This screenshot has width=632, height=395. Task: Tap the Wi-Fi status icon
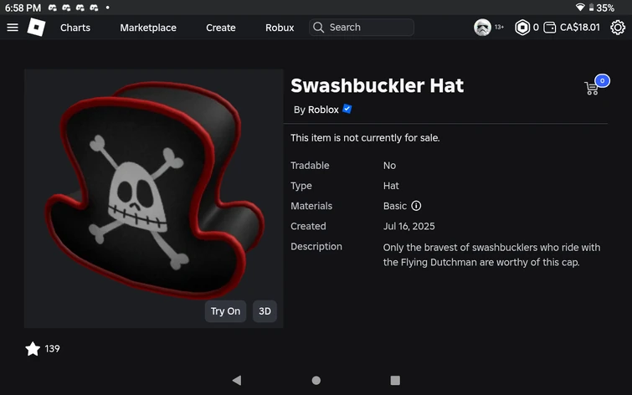coord(580,8)
